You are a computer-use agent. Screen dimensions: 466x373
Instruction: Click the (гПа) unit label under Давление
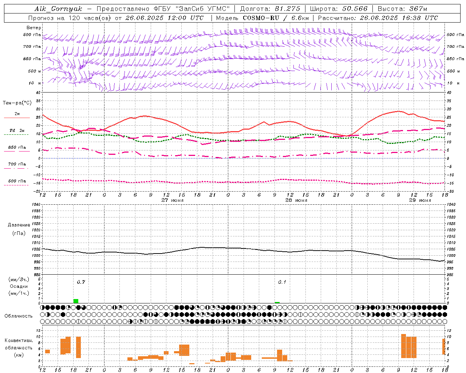(19, 233)
